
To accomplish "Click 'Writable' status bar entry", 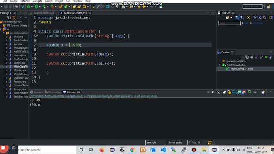I will 151,142.
